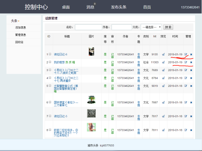The width and height of the screenshot is (202, 151).
Task: Go to 首页 in top navigation
Action: (x=147, y=7)
